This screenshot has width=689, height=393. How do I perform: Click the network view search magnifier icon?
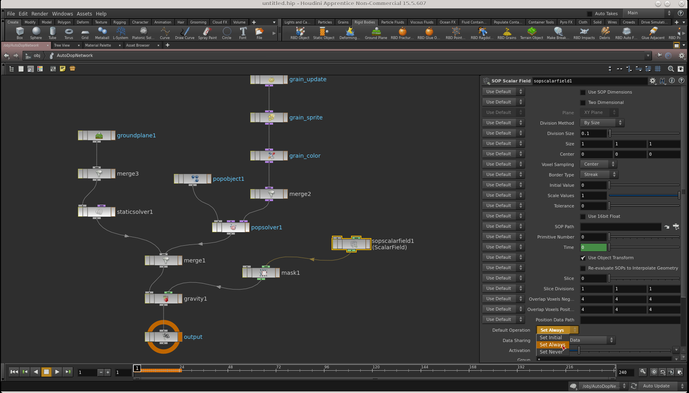coord(671,68)
